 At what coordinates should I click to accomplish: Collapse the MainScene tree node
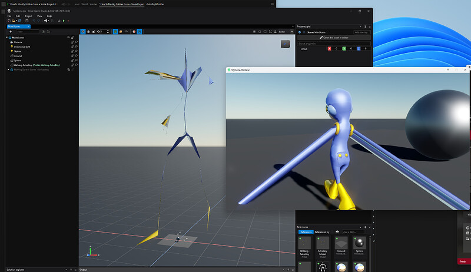click(x=7, y=38)
